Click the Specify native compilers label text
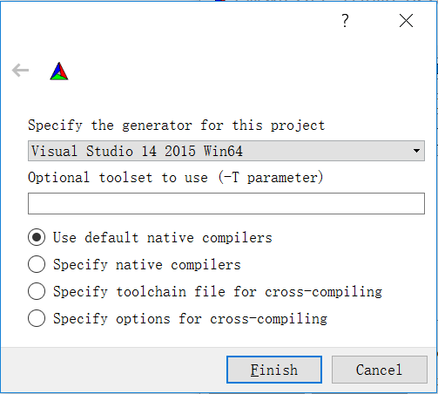The width and height of the screenshot is (438, 394). point(147,265)
